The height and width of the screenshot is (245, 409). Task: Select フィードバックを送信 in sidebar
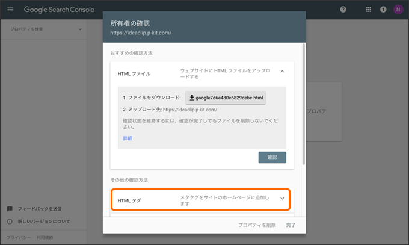40,209
